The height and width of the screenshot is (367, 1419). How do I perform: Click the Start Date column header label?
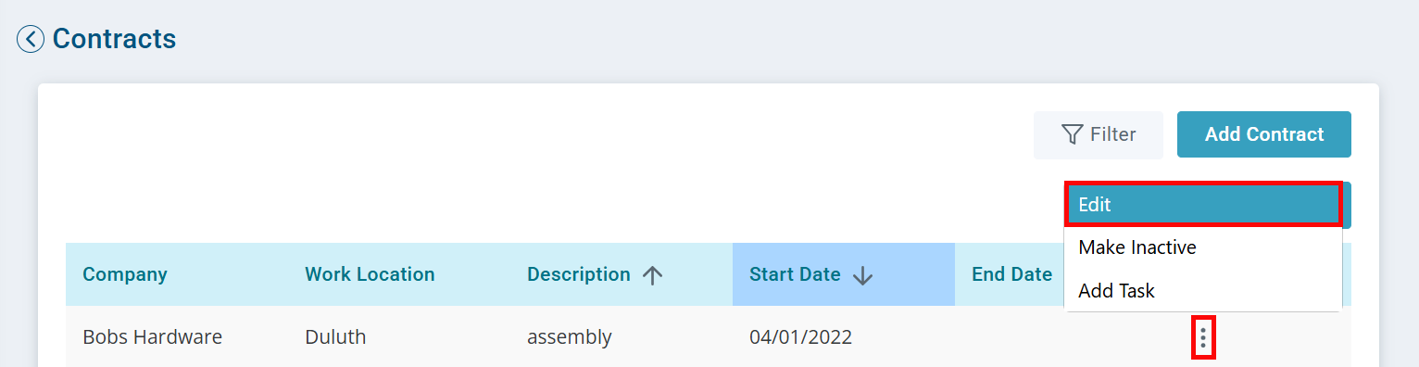(x=795, y=274)
